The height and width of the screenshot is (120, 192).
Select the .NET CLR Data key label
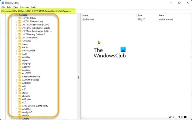click(29, 18)
